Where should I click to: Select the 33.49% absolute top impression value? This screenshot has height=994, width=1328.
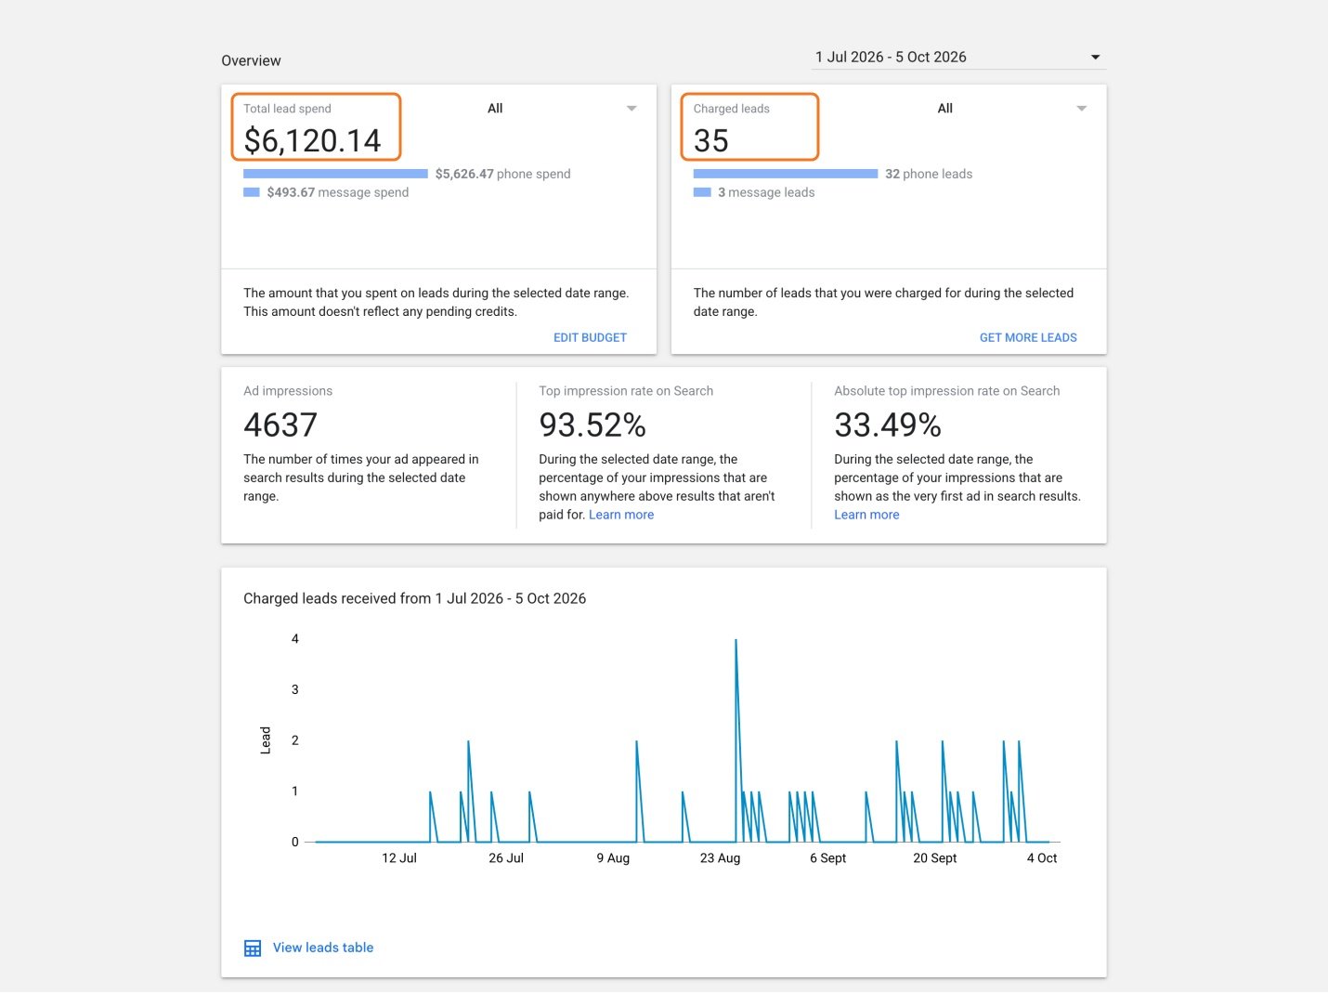[888, 425]
